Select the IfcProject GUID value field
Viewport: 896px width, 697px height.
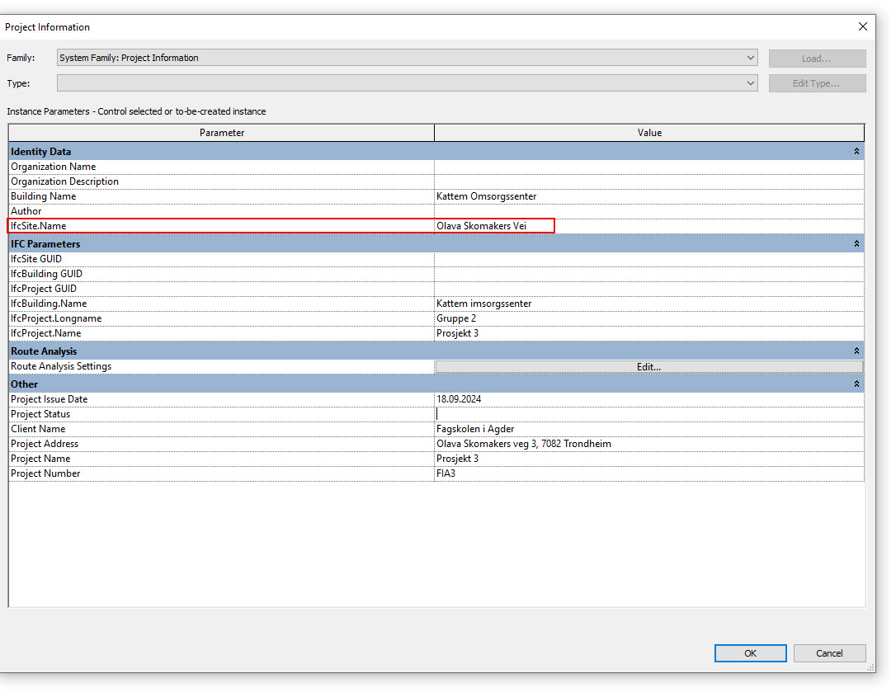pos(649,289)
